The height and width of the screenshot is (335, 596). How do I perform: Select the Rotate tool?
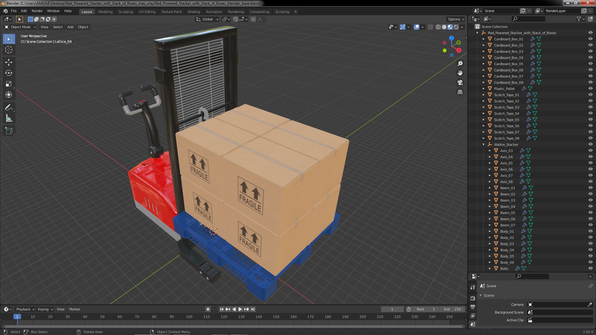point(9,73)
